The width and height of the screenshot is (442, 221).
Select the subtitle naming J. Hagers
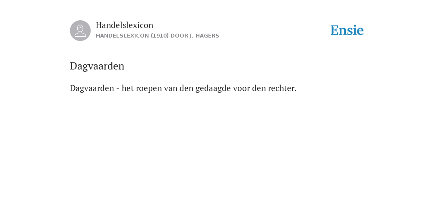coord(157,36)
